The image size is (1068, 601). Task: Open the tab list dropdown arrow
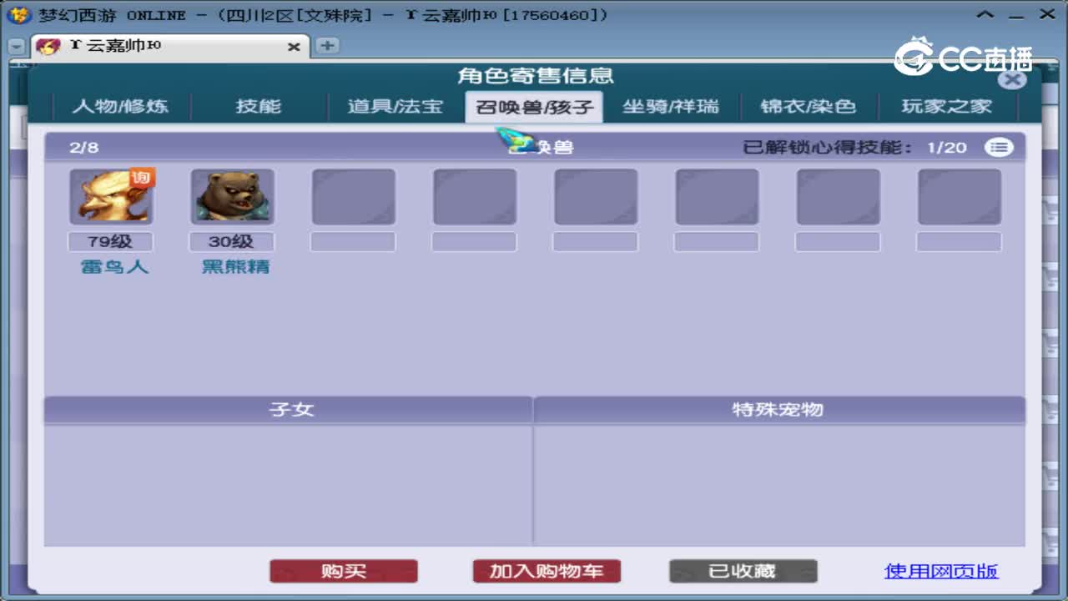(16, 48)
